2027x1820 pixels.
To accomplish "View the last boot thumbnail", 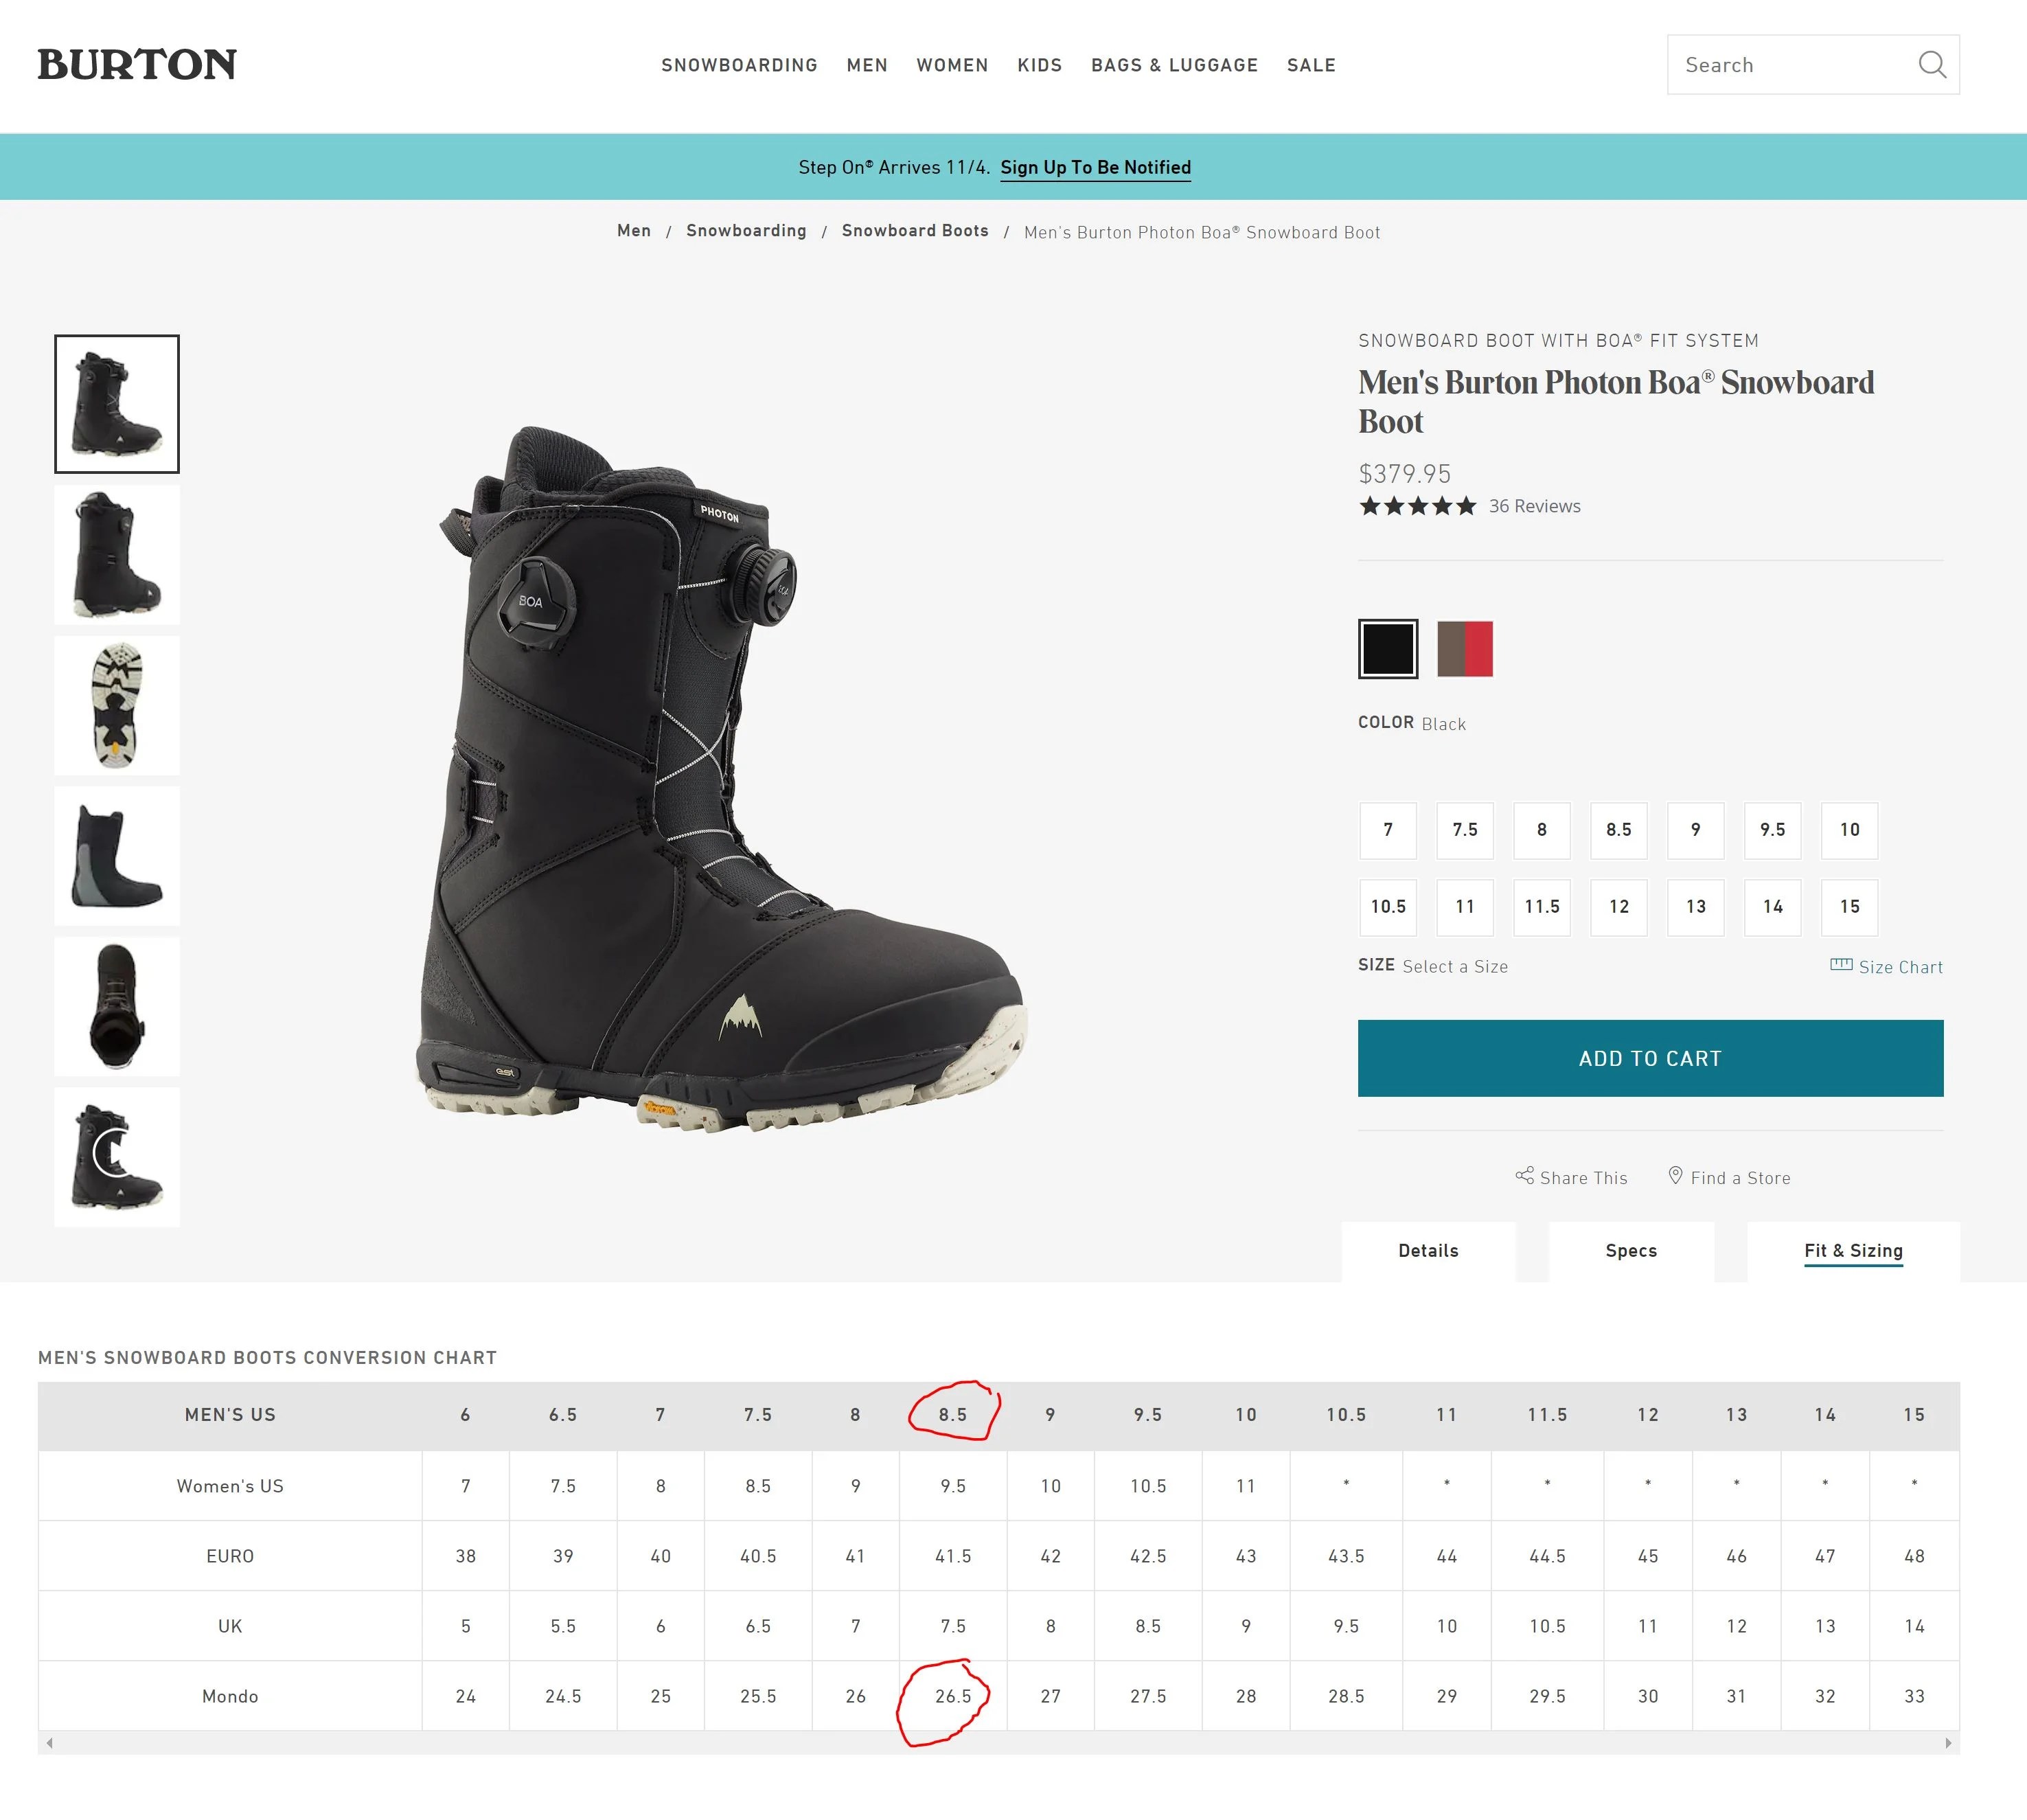I will click(117, 1157).
